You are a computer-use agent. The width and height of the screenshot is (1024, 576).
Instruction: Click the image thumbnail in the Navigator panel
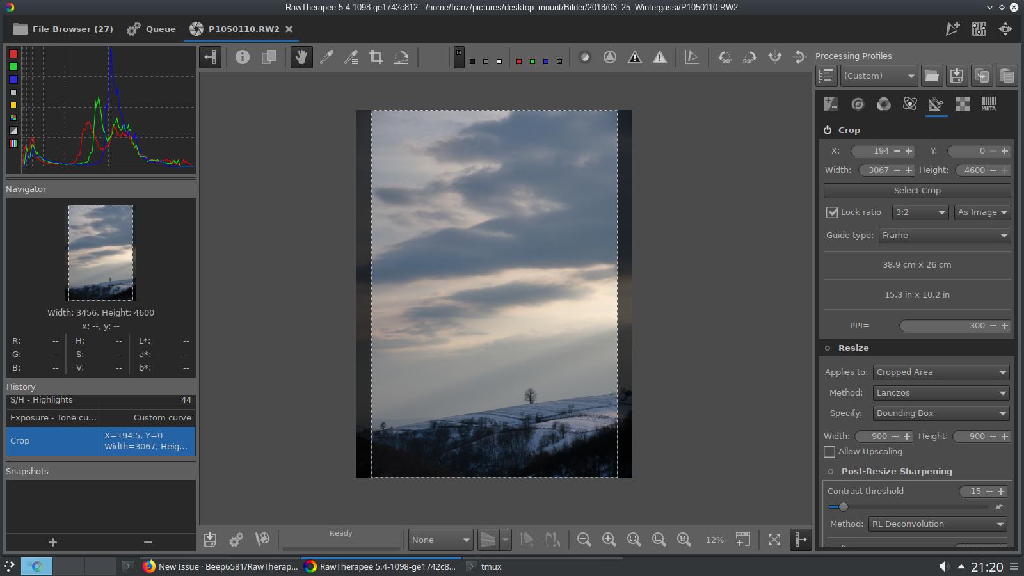click(x=100, y=252)
